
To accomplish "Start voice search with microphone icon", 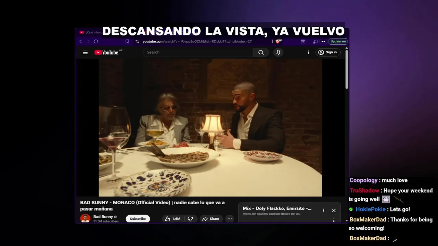I will point(278,52).
